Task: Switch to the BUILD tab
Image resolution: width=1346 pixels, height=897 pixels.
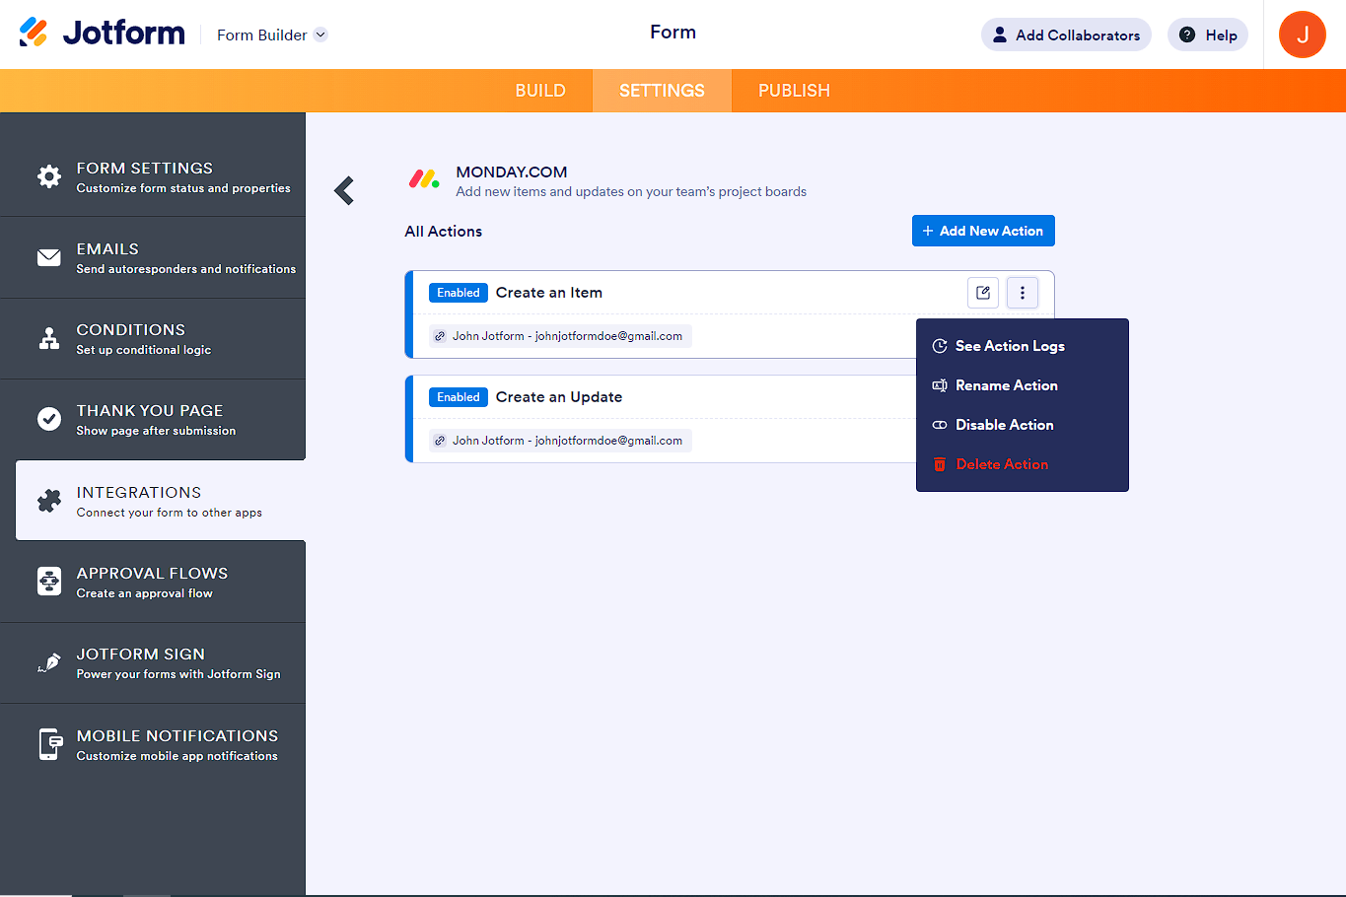Action: (540, 91)
